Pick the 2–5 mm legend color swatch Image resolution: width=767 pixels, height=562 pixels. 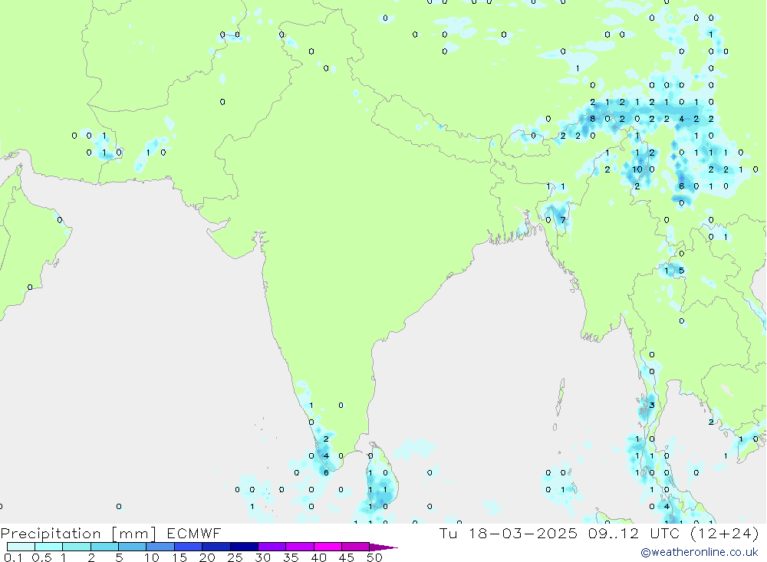[x=104, y=547]
